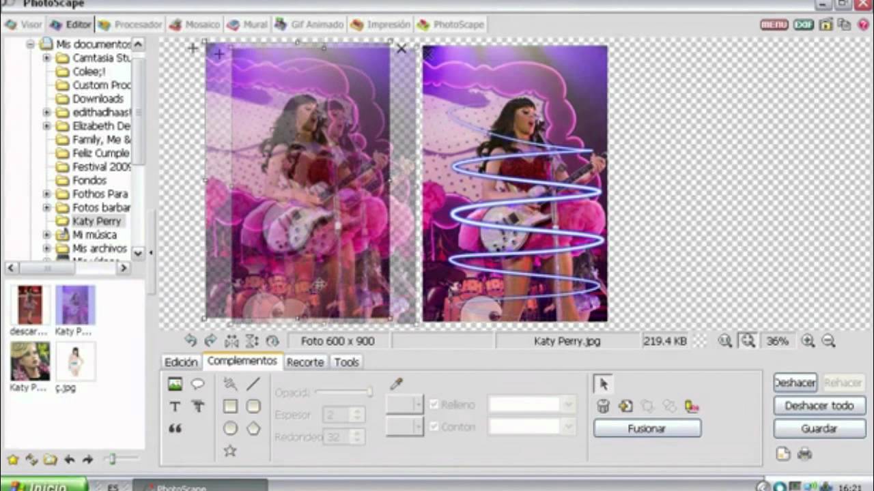Select the Photo insert tool

175,385
